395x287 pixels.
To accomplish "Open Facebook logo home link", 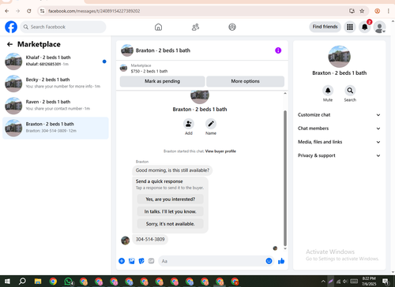I will [x=11, y=27].
